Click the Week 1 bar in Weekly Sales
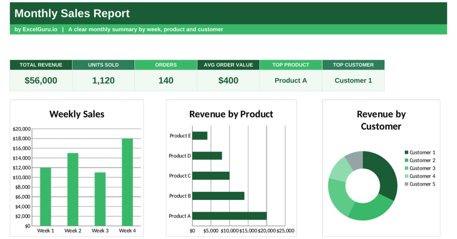The image size is (457, 239). click(46, 197)
